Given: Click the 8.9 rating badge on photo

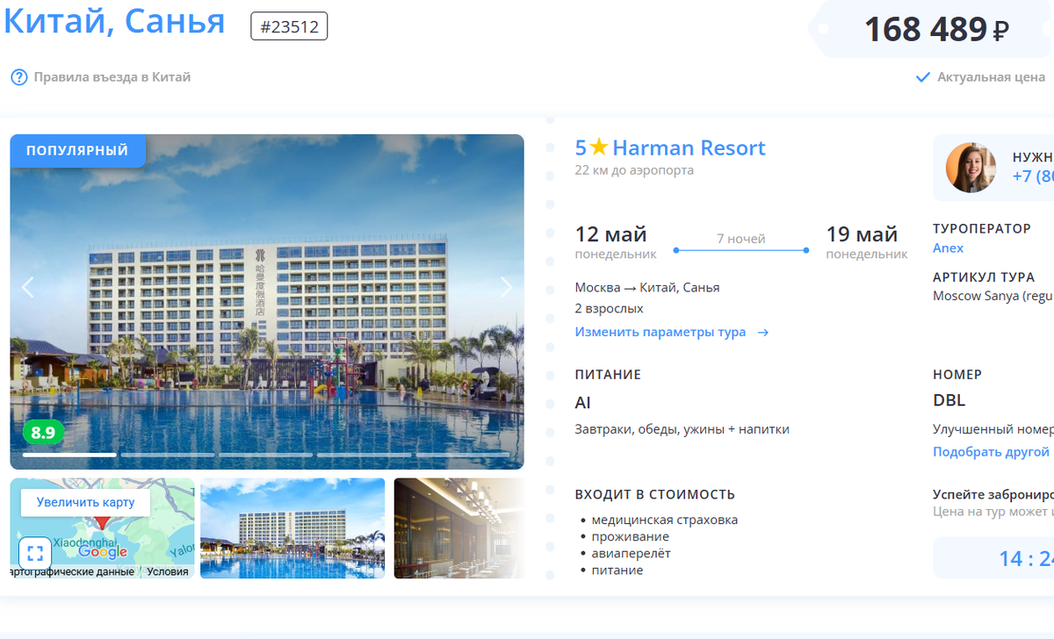Looking at the screenshot, I should coord(43,432).
